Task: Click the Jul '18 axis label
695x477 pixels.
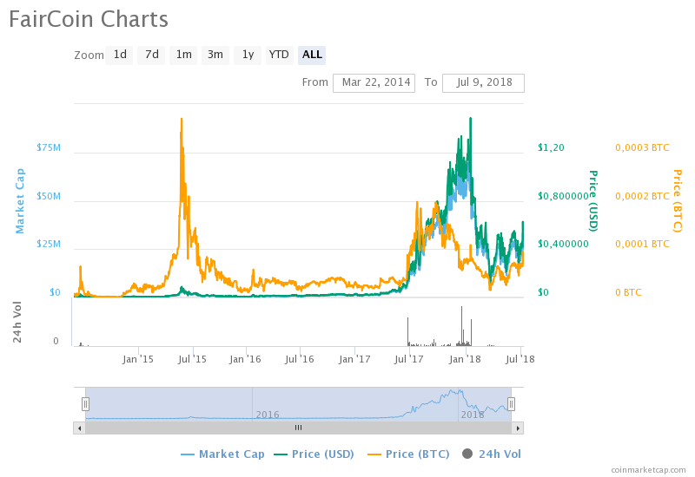Action: tap(520, 359)
